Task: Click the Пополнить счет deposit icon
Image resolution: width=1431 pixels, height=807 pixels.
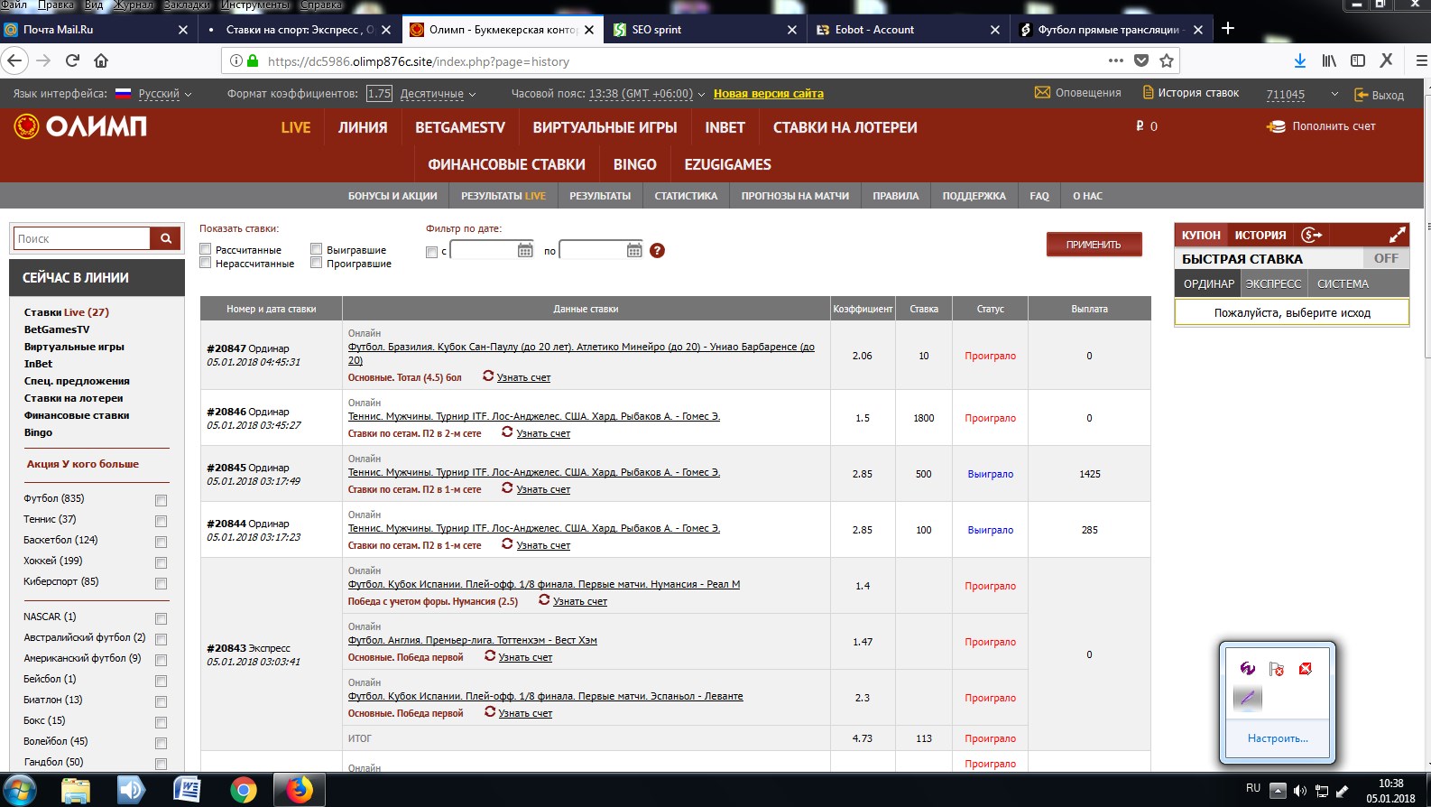Action: pos(1276,126)
